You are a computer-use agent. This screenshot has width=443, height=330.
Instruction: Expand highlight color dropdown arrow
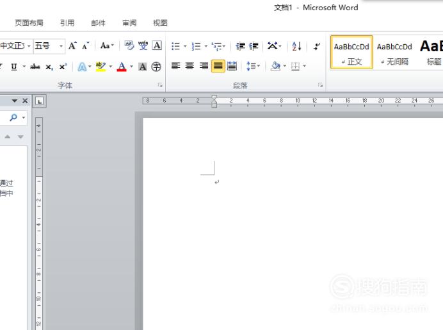(111, 67)
